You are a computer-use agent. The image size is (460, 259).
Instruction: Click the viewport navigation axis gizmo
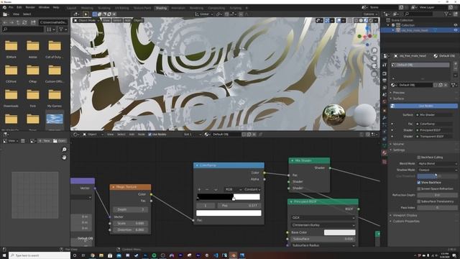pos(367,37)
